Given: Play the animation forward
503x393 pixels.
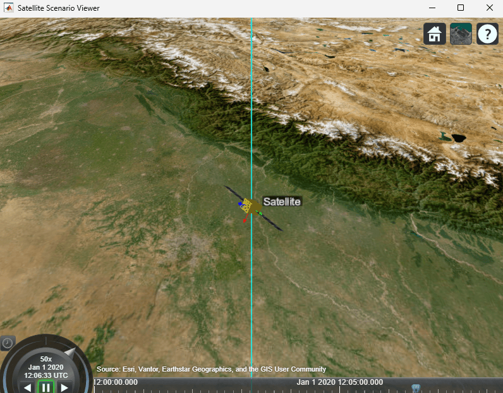Looking at the screenshot, I should (64, 387).
